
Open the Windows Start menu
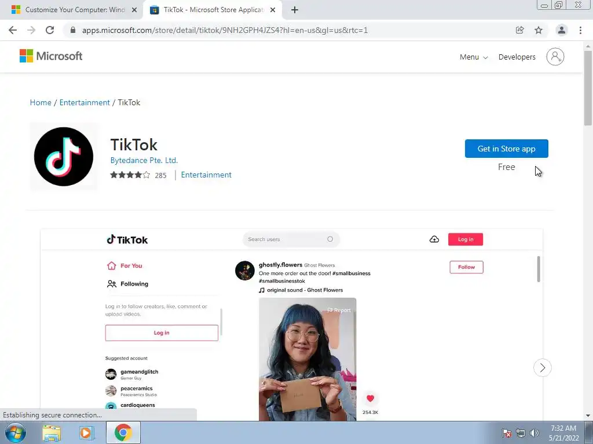coord(15,432)
